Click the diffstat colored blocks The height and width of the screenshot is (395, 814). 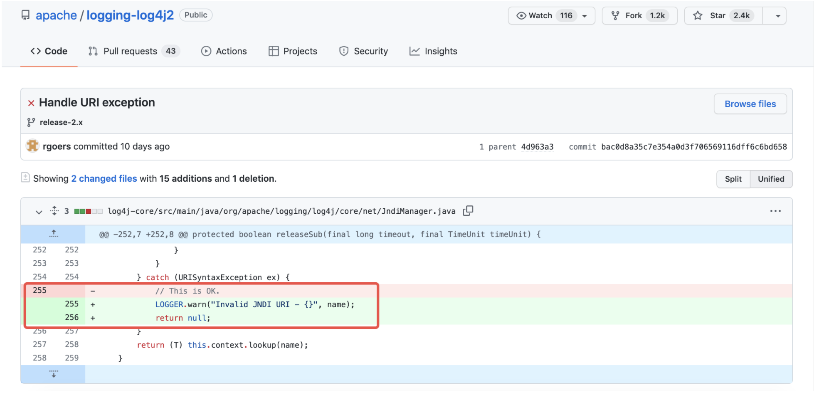point(88,211)
